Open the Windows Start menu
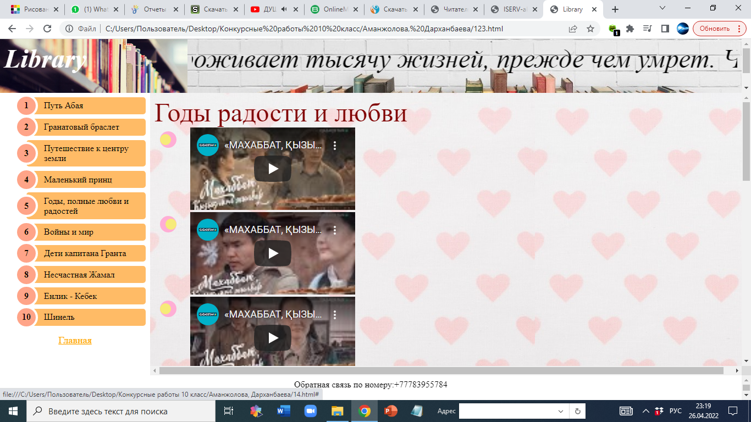This screenshot has height=422, width=751. tap(12, 410)
